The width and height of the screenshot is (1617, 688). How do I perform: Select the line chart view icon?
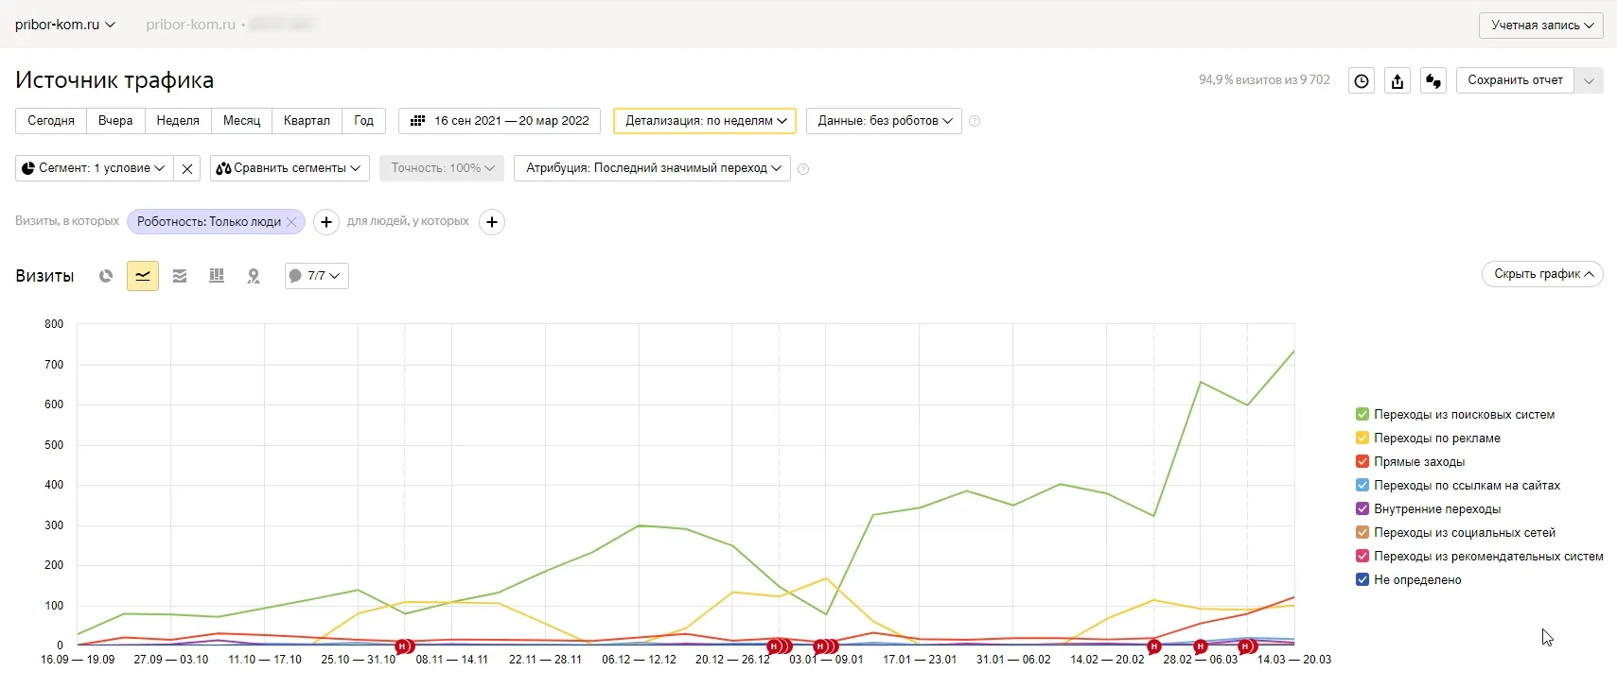pyautogui.click(x=143, y=276)
